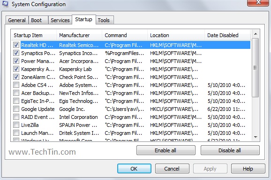Enable the Adobe CS4 startup checkbox
This screenshot has height=180, width=271.
coord(16,85)
